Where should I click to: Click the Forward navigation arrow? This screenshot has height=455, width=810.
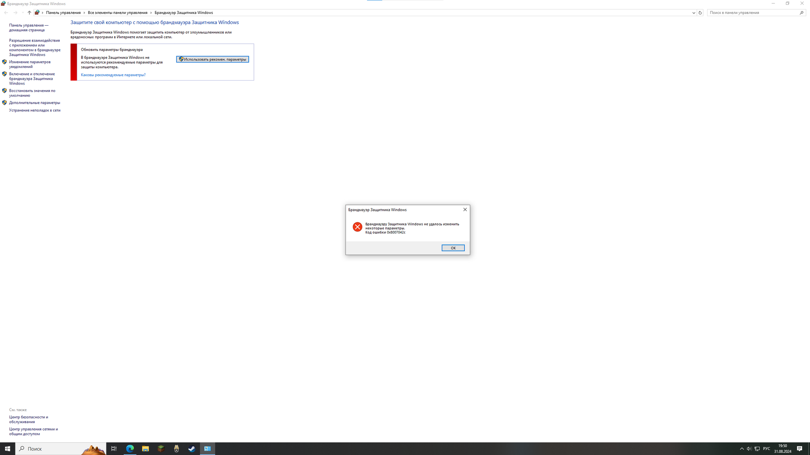click(15, 13)
